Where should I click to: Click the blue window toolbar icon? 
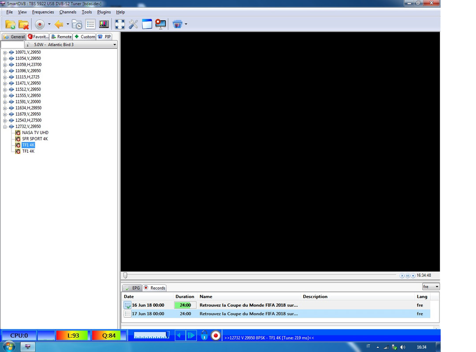pyautogui.click(x=147, y=24)
